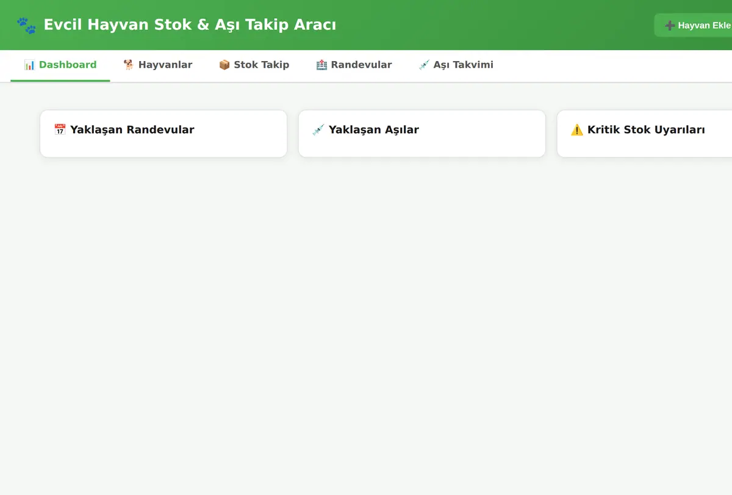
Task: Open the Dashboard tab
Action: [60, 65]
